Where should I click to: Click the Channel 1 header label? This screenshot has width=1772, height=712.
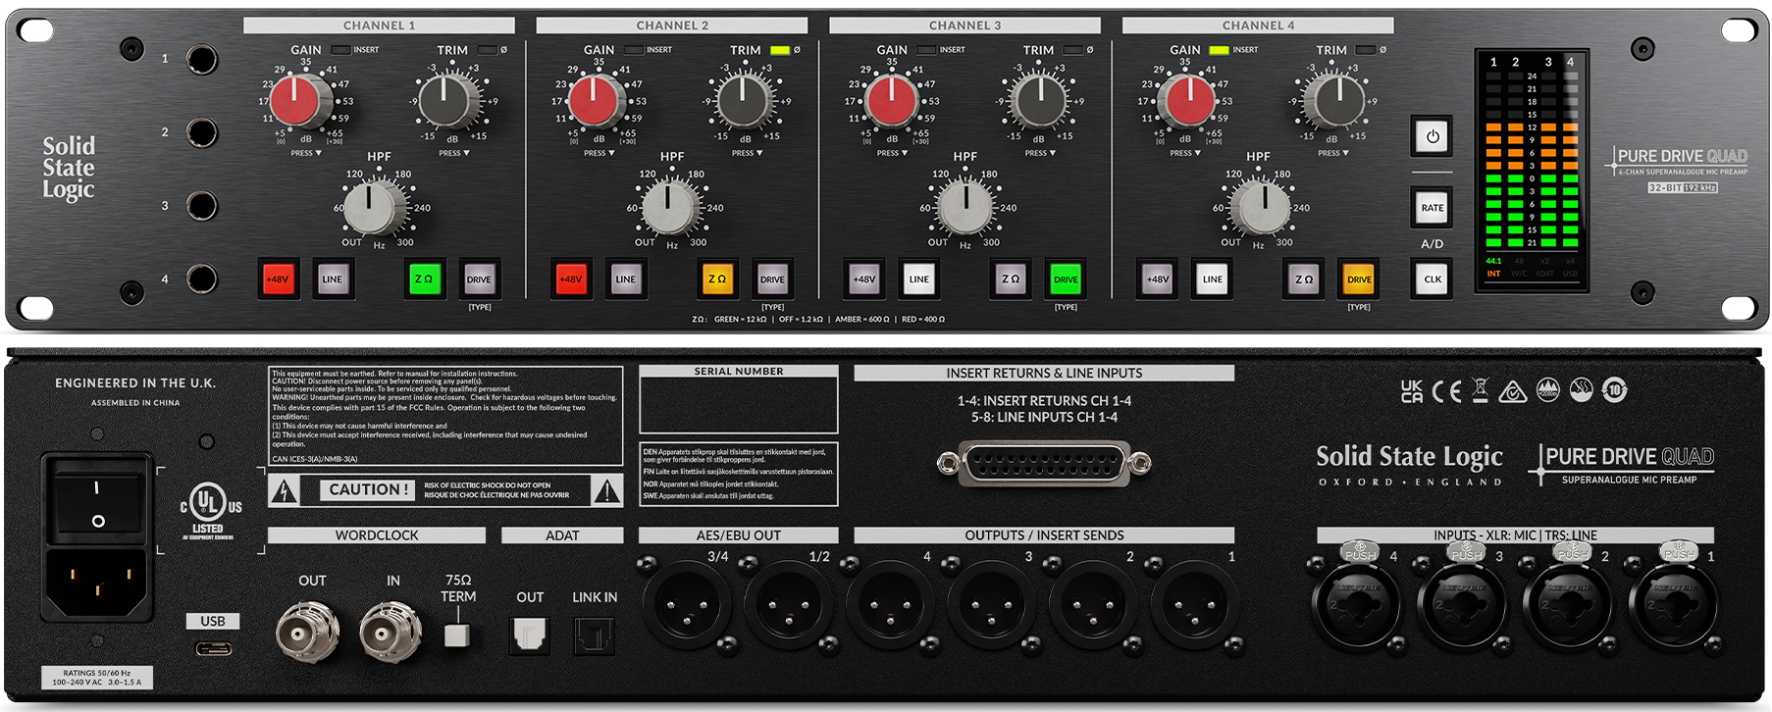tap(379, 25)
